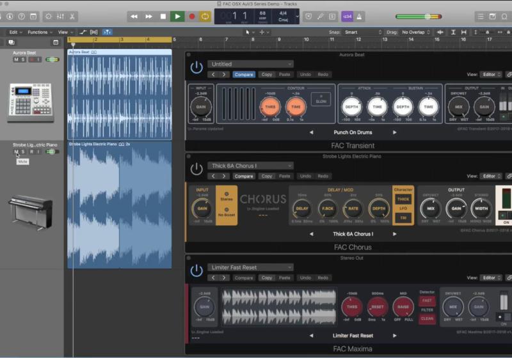Open the Mixer from the control bar

(x=60, y=17)
